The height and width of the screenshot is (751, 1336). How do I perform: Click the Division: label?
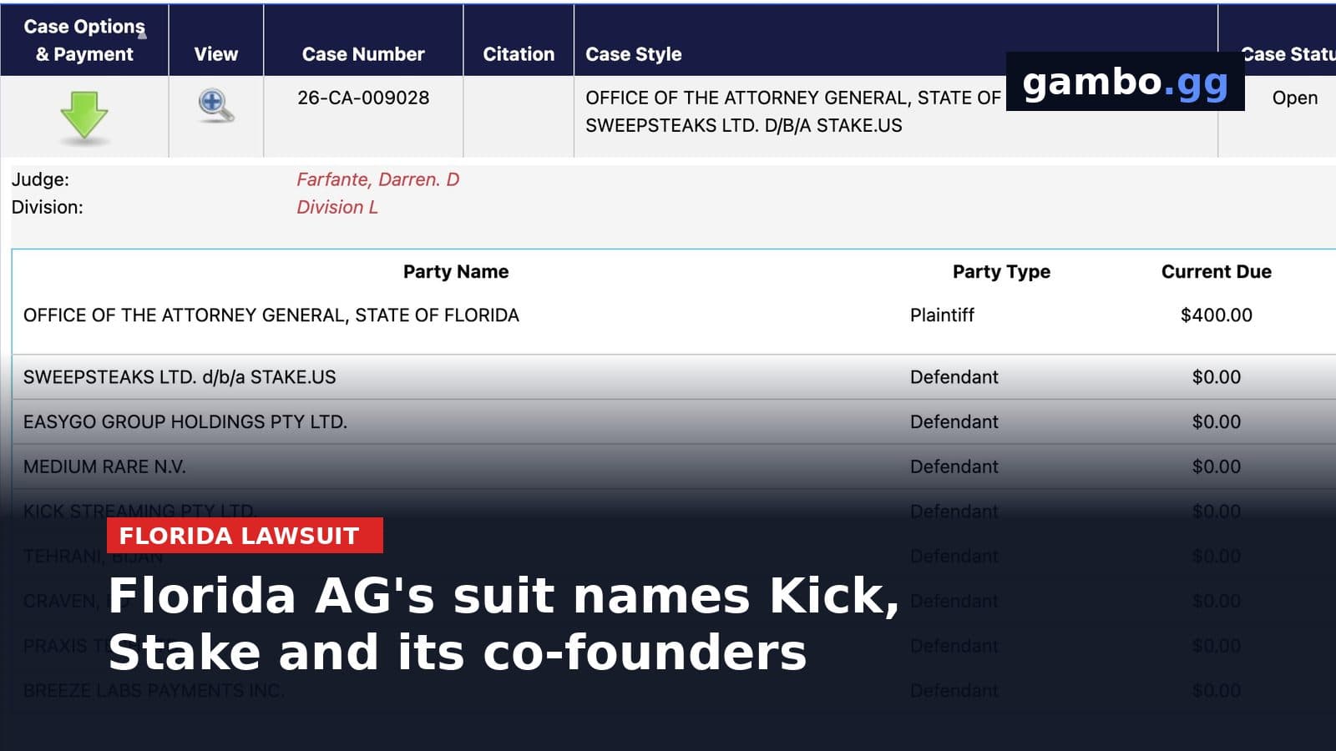(47, 207)
